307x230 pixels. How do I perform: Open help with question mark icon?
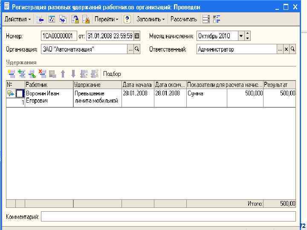click(x=127, y=19)
